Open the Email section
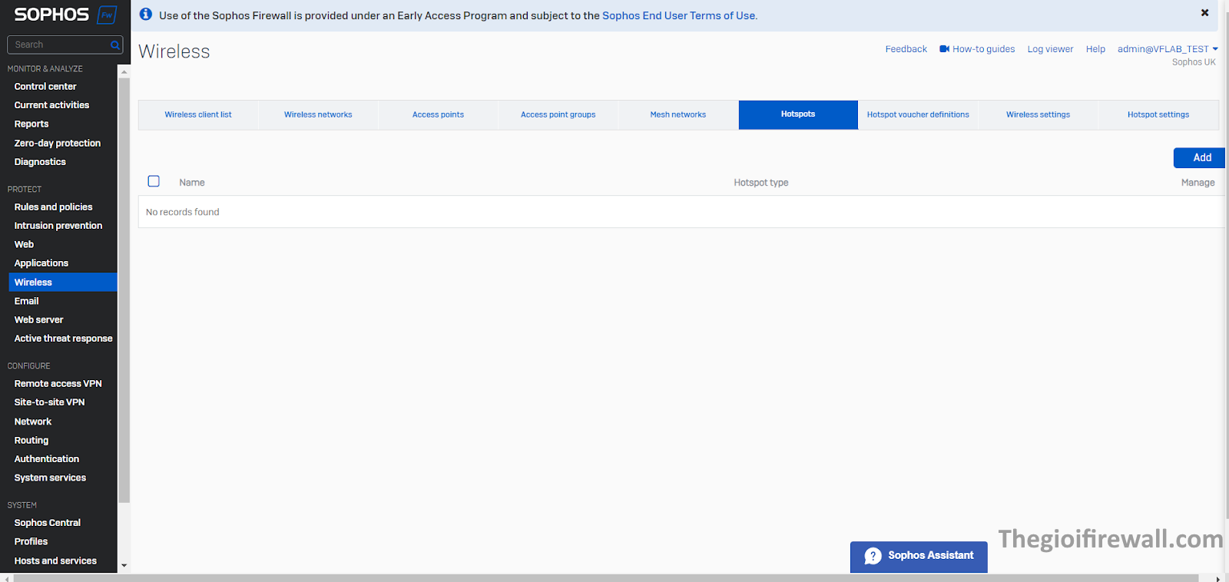The image size is (1229, 582). 26,301
